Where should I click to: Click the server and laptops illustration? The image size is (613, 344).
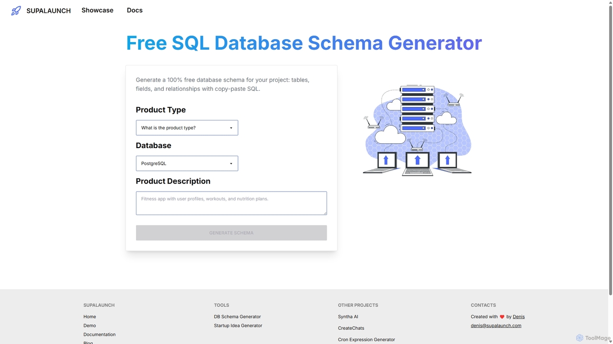point(417,130)
